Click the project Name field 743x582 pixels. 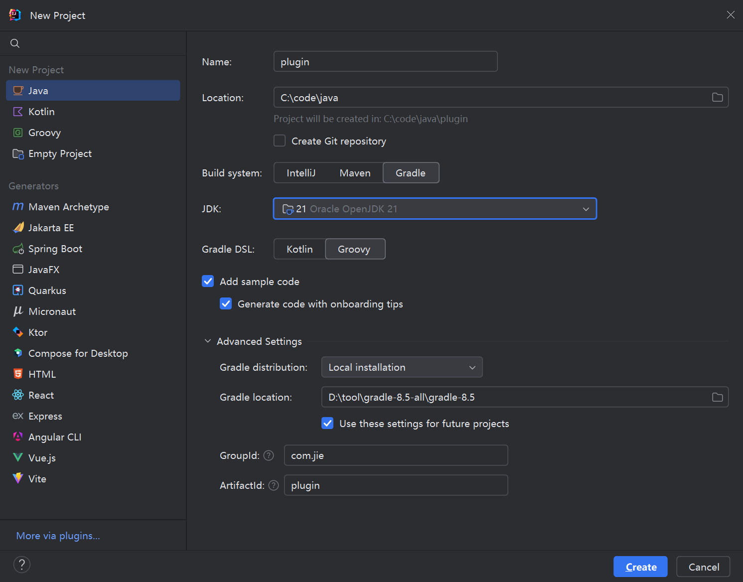point(385,61)
